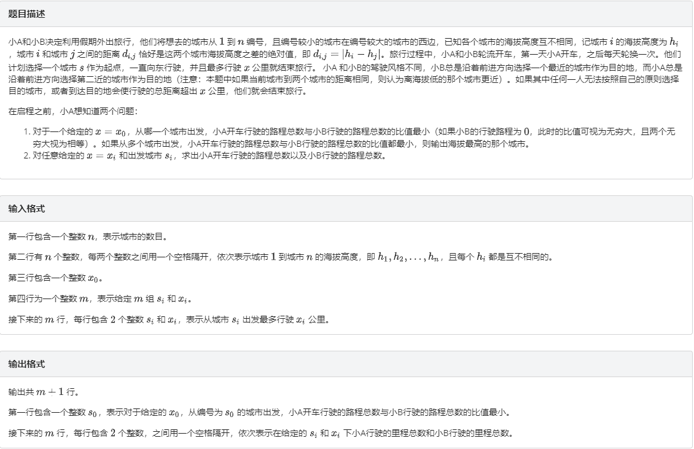Click the line starting 第二行有 n 个整数
This screenshot has height=449, width=694.
pos(281,257)
